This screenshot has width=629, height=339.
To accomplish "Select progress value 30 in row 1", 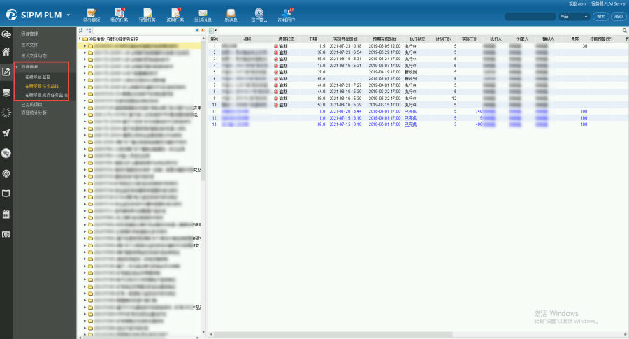I will coord(584,46).
